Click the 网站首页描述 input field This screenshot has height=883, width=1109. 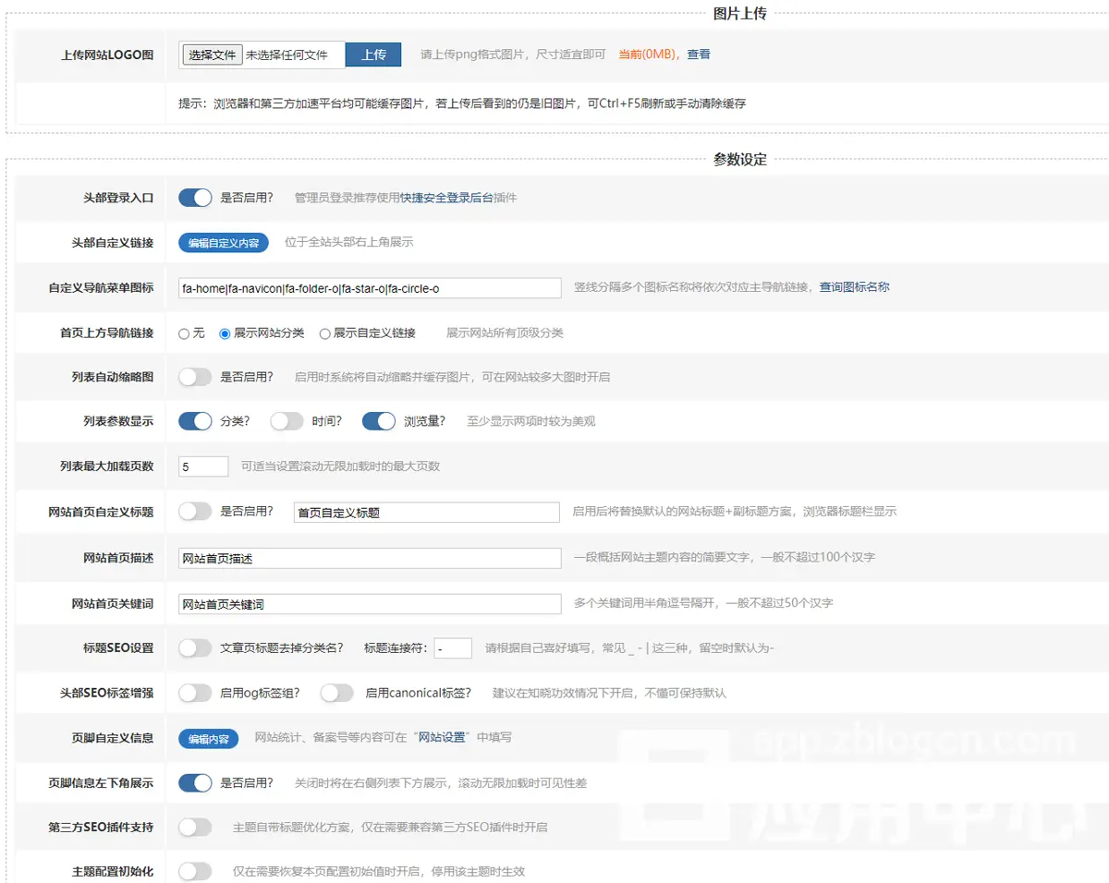coord(370,557)
